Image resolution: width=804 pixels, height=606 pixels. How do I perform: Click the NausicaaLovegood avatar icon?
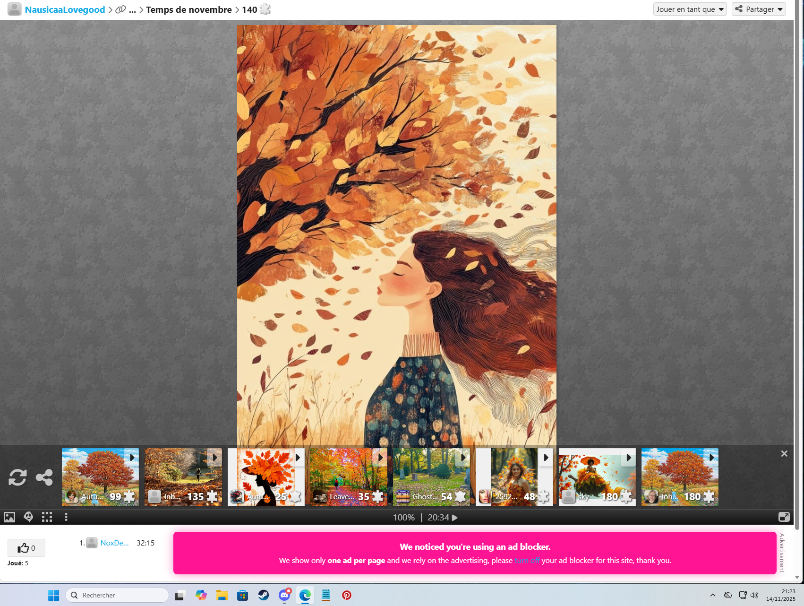15,9
